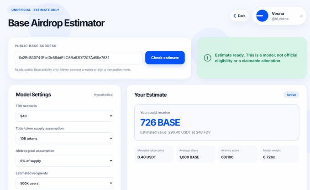Screen dimensions: 310x190
Task: Open the Airdrop pool 5% of supply dropdown
Action: pos(64,161)
